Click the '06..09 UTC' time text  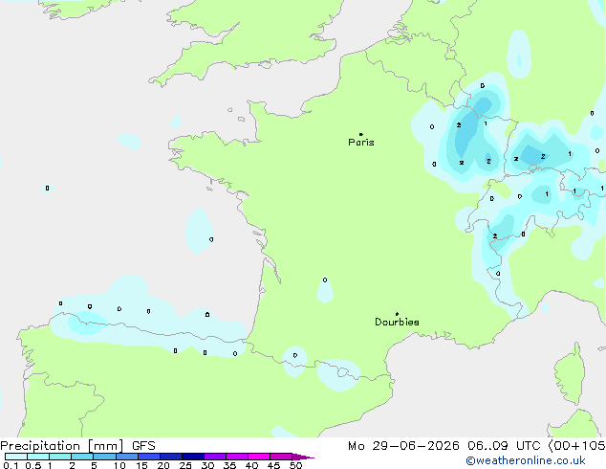pyautogui.click(x=504, y=446)
